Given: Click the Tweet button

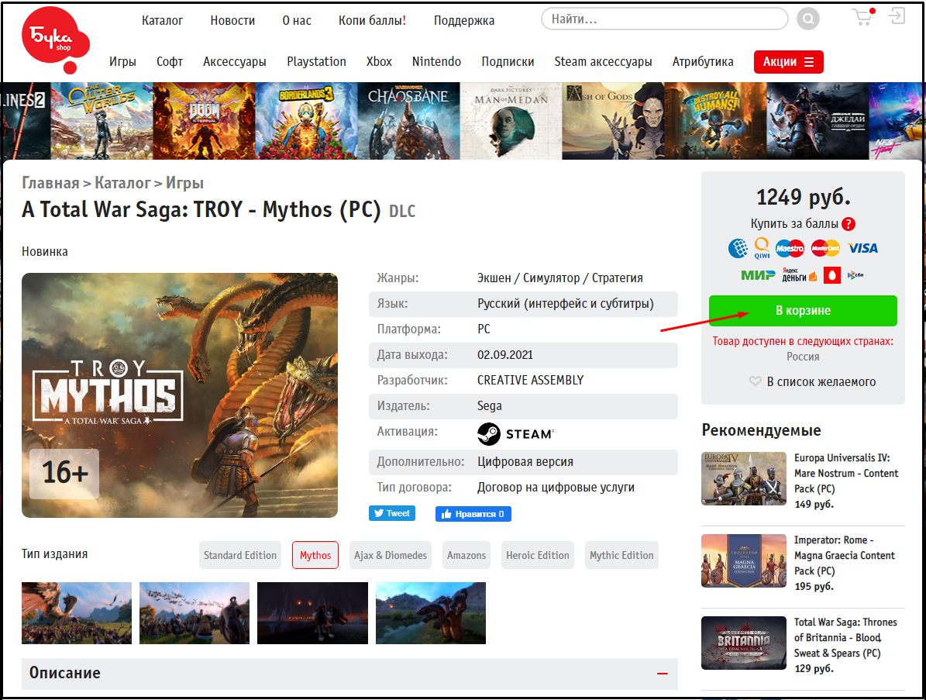Looking at the screenshot, I should (x=392, y=513).
